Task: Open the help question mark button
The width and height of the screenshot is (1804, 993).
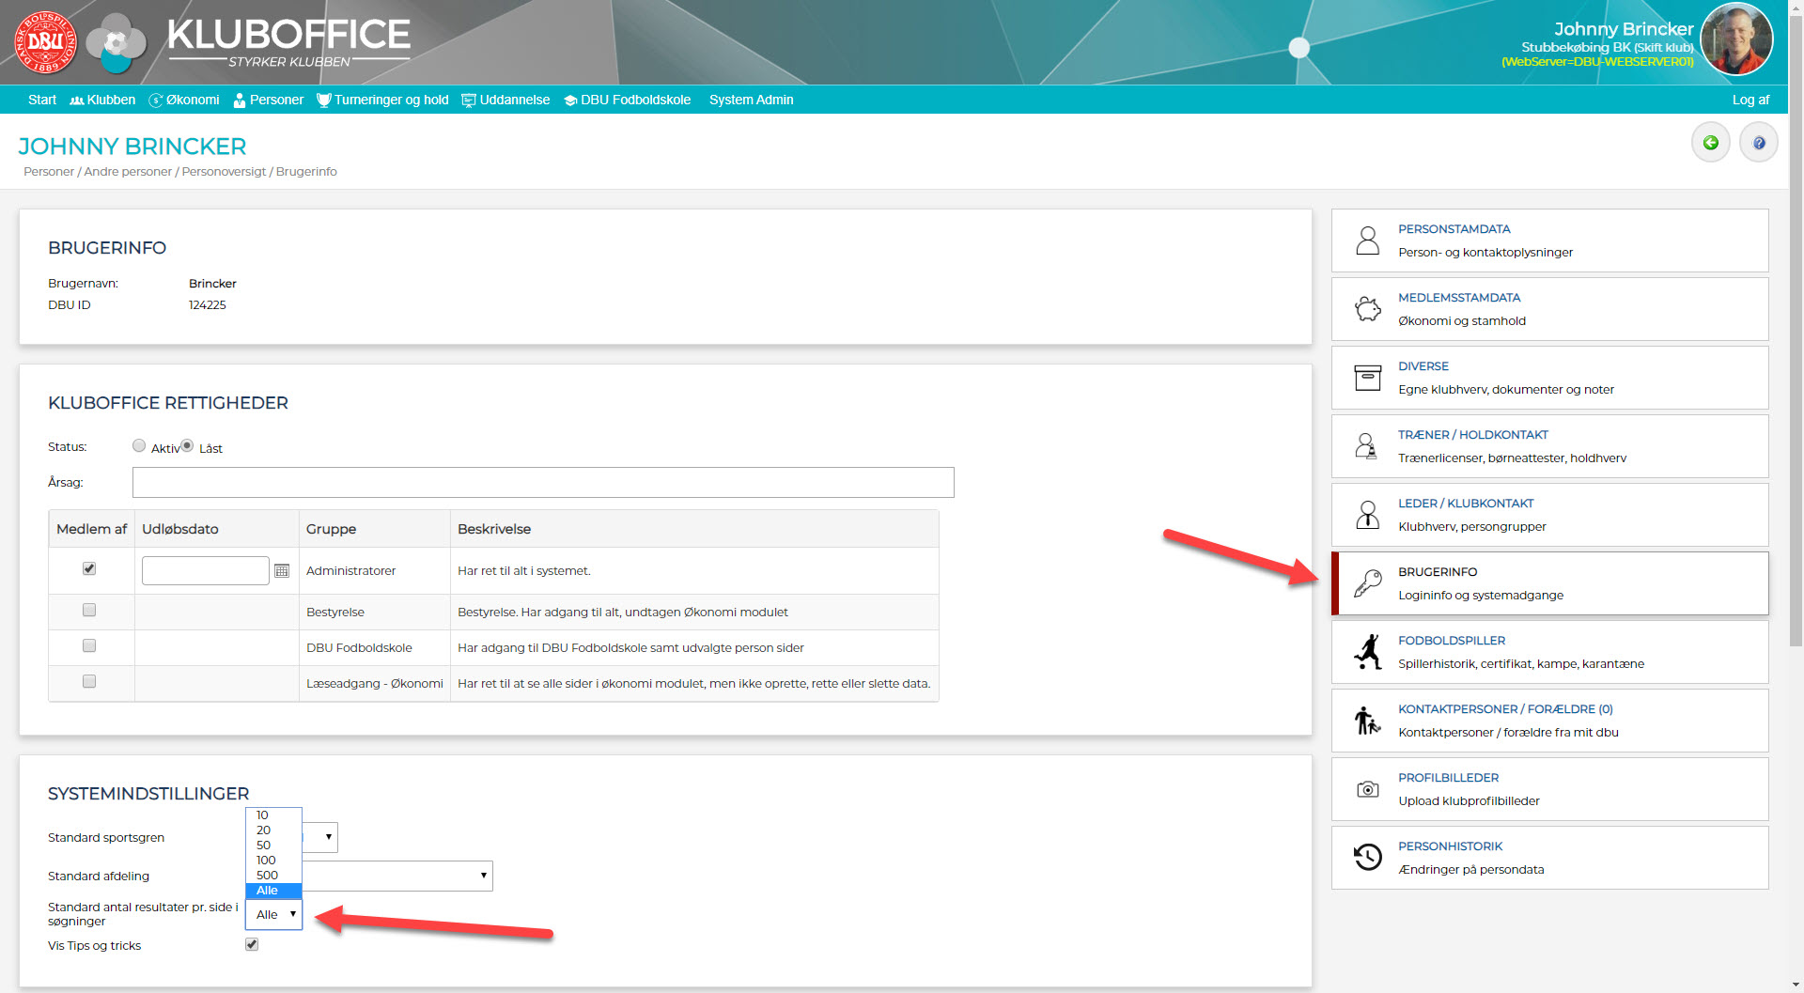Action: [x=1759, y=143]
